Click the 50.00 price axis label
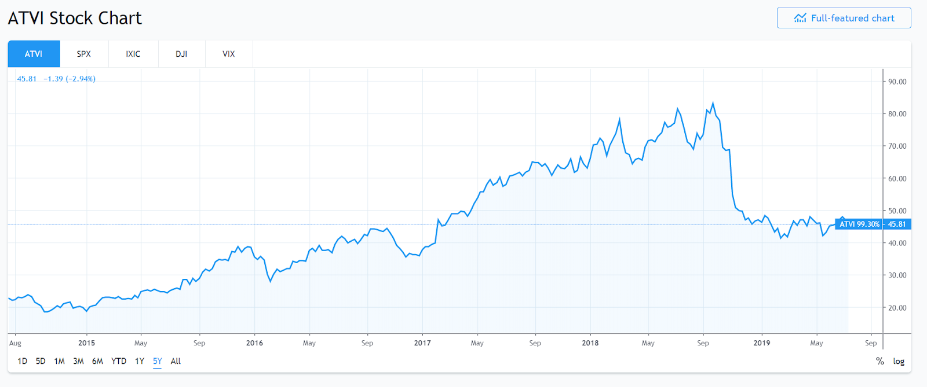Screen dimensions: 927x387 897,211
